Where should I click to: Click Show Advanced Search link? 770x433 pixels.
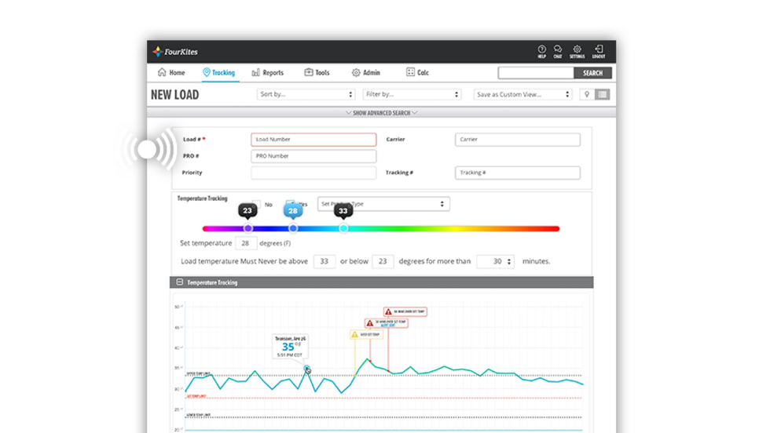pyautogui.click(x=381, y=113)
